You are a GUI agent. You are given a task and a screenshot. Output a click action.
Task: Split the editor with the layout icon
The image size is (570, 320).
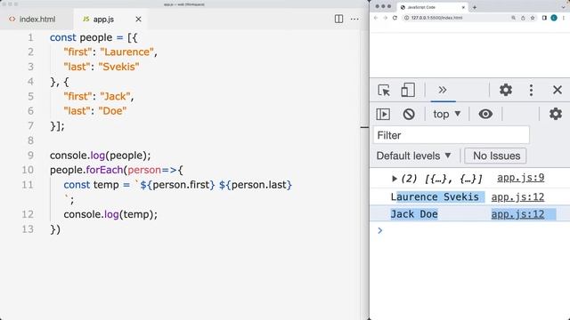point(338,19)
